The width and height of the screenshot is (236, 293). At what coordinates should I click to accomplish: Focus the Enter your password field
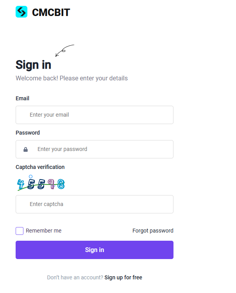(x=102, y=149)
